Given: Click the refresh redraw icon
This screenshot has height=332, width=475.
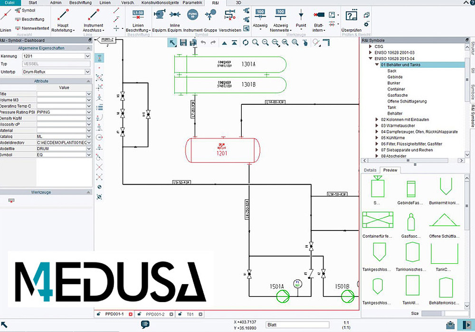Looking at the screenshot, I should (x=246, y=43).
